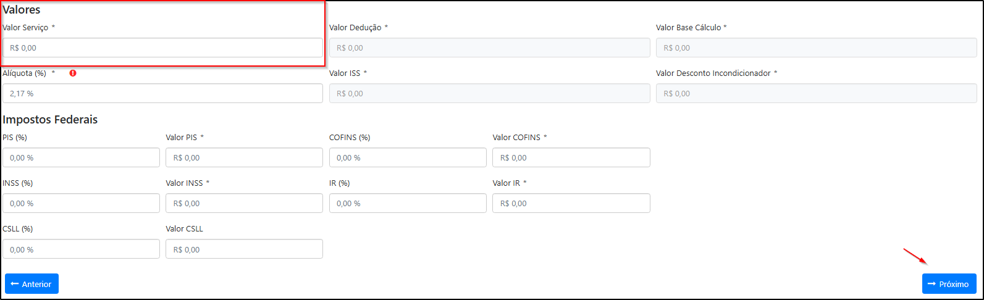Click the Valor CSLL input field
The image size is (984, 300).
pos(244,249)
